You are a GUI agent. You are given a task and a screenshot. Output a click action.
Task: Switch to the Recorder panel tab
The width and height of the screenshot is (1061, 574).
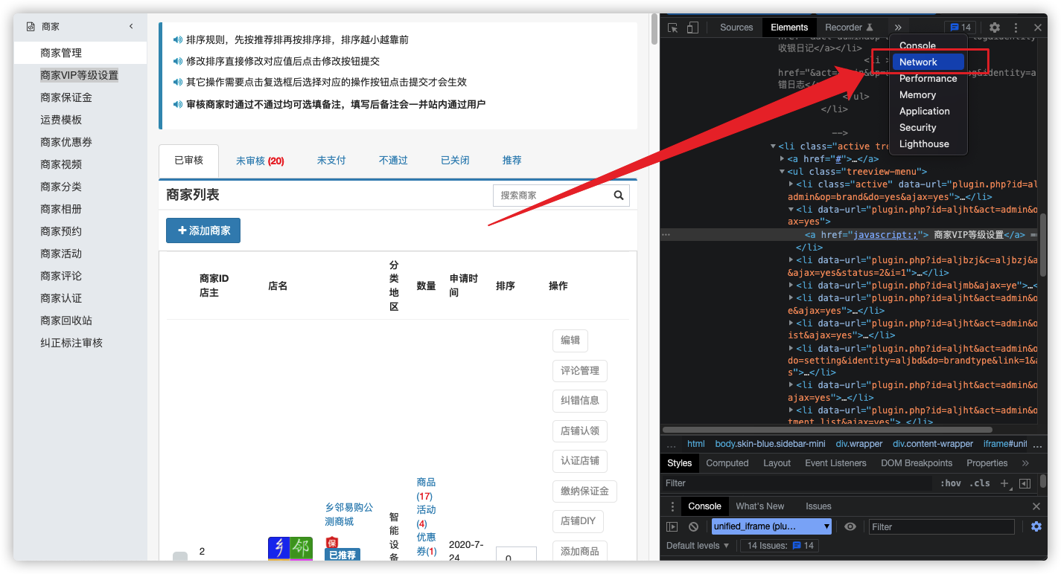click(849, 28)
